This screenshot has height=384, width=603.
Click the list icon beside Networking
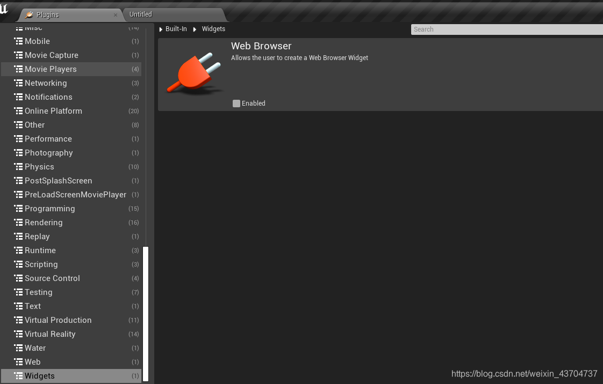pos(18,83)
